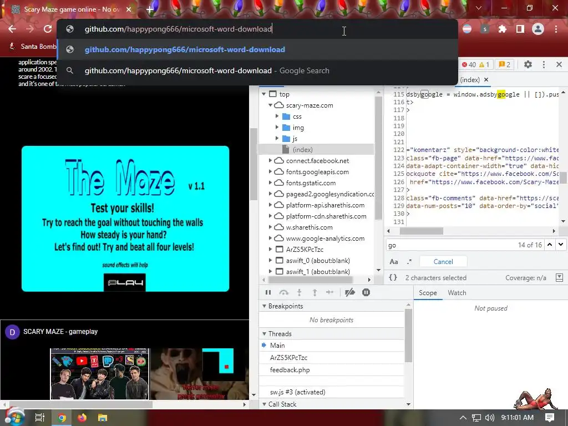Open the Chrome profile avatar
The image size is (568, 426).
tap(538, 29)
